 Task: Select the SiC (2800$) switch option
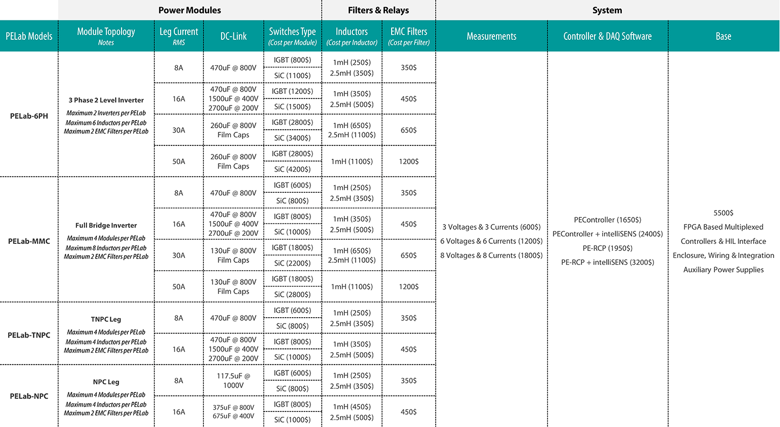click(293, 295)
